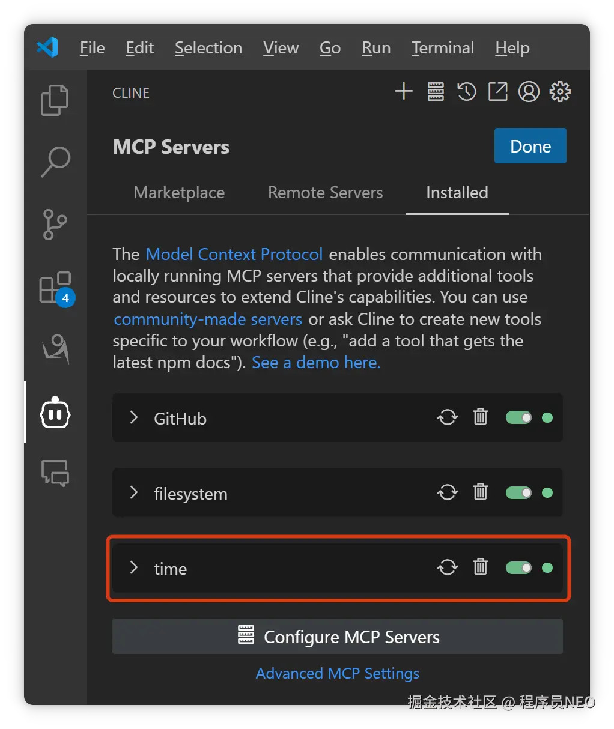The image size is (614, 729).
Task: Click the VS Code logo icon
Action: click(x=47, y=47)
